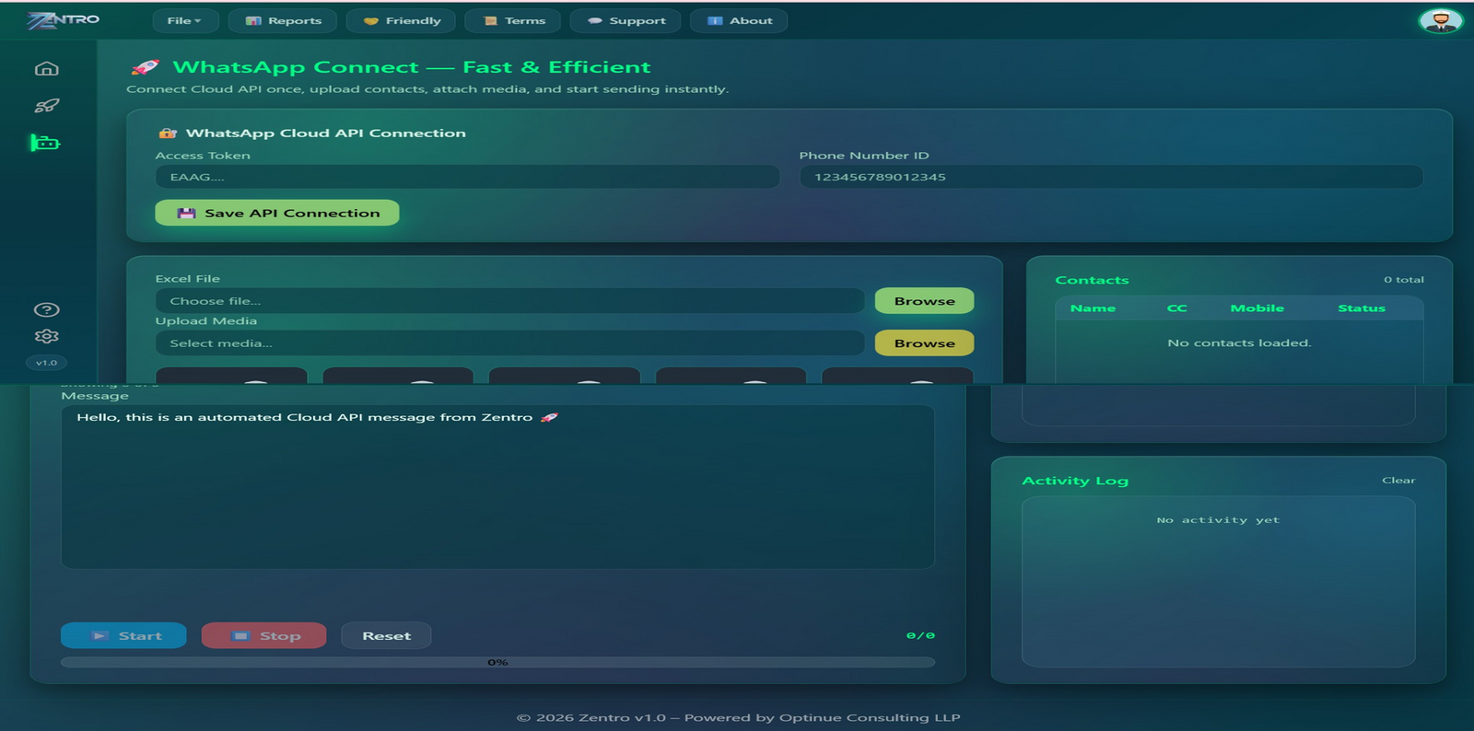Screen dimensions: 1474x731
Task: Click the 'WhatsApp Cloud API Connection' heading
Action: point(326,133)
